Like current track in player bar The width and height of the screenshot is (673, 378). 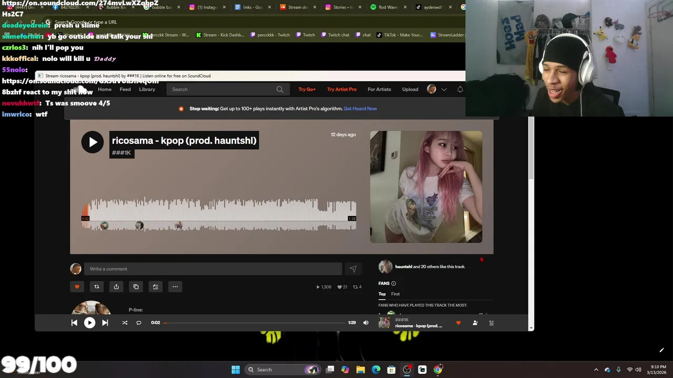458,323
